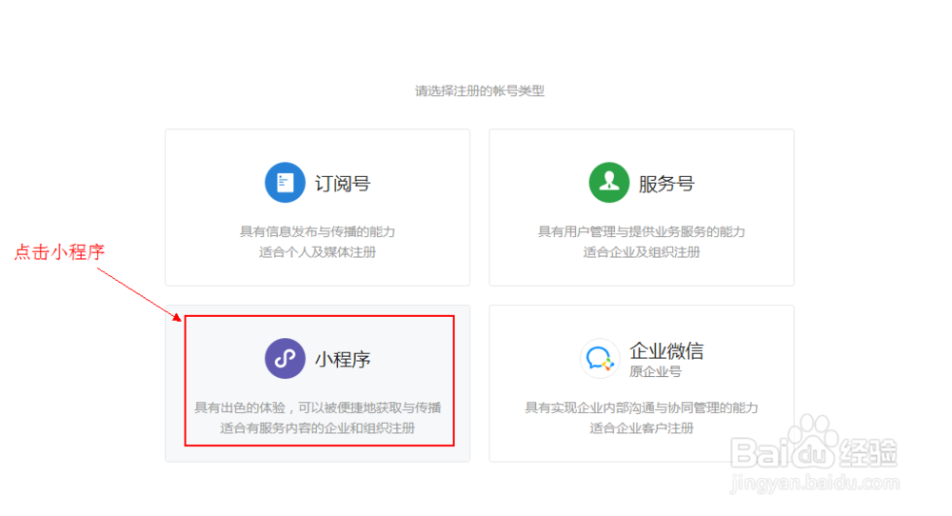Select the 订阅号 account type title
Viewport: 952px width, 516px height.
click(x=343, y=184)
